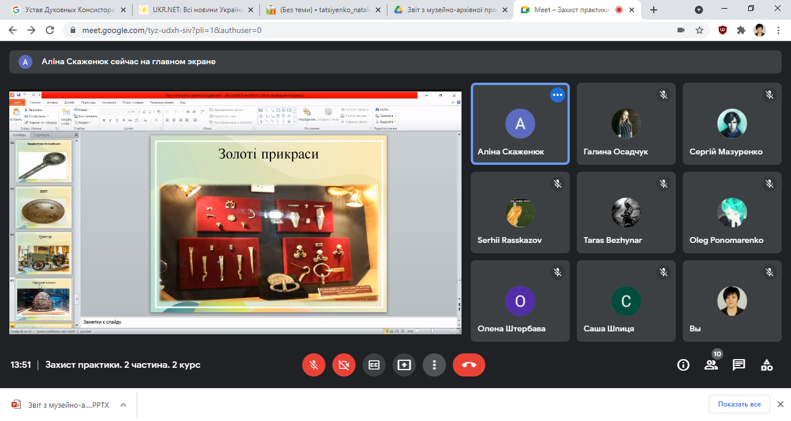Screen dimensions: 791x421
Task: Click the muted mic icon on Галина Осадчук
Action: pyautogui.click(x=664, y=95)
